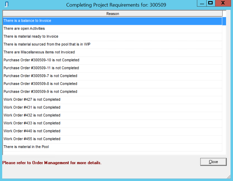Select Purchase Order #300509-7 row

(113, 76)
